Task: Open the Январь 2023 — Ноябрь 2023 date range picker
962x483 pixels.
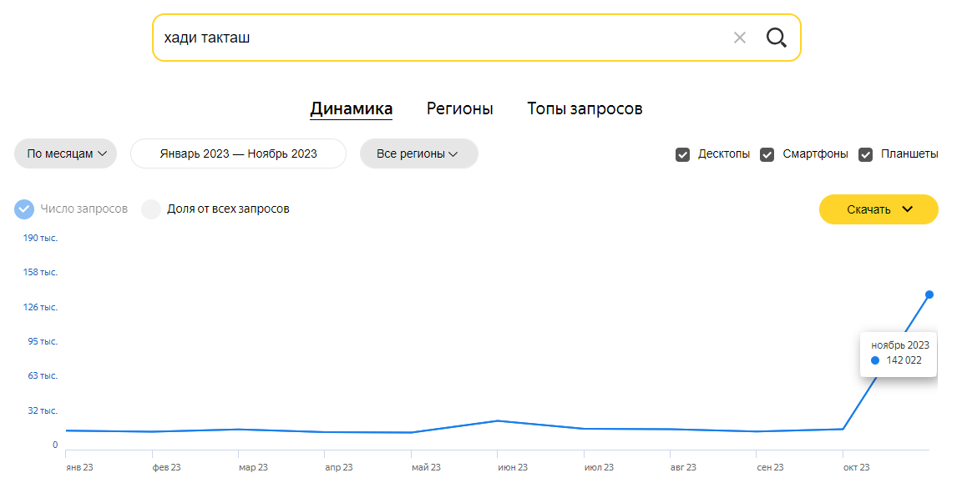Action: click(x=238, y=153)
